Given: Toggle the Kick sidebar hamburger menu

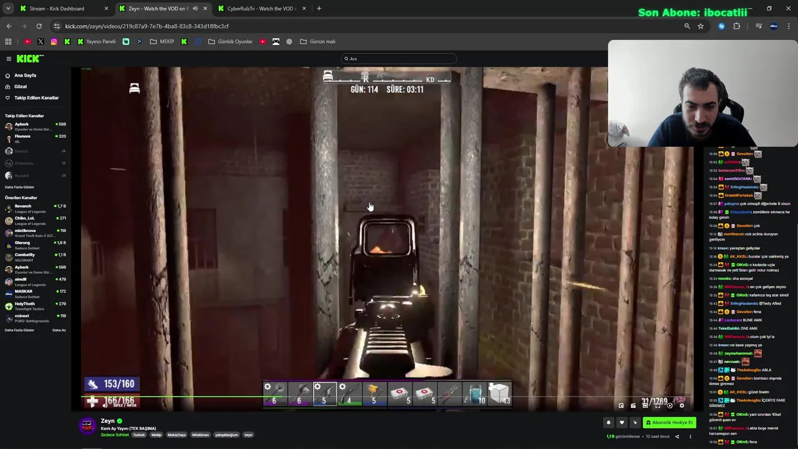Looking at the screenshot, I should 9,59.
